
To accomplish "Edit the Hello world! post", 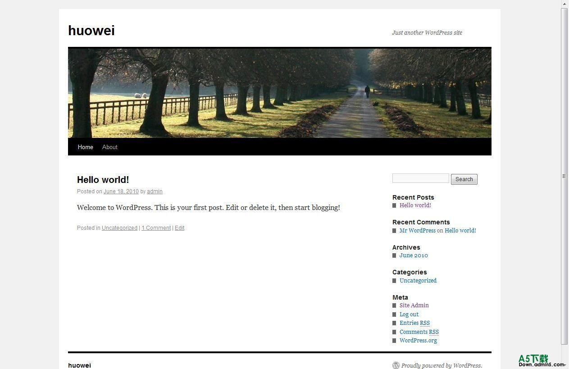I will point(179,228).
